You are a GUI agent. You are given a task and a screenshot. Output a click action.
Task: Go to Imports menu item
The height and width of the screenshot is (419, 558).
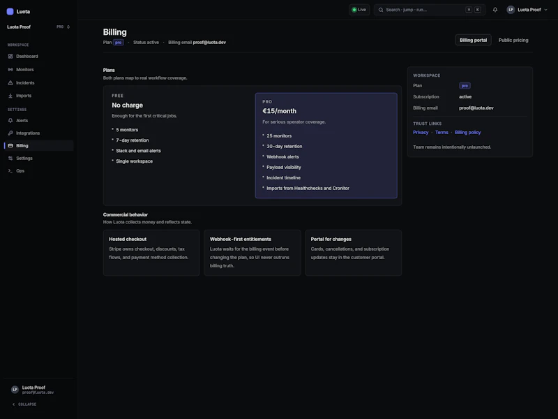[x=38, y=96]
